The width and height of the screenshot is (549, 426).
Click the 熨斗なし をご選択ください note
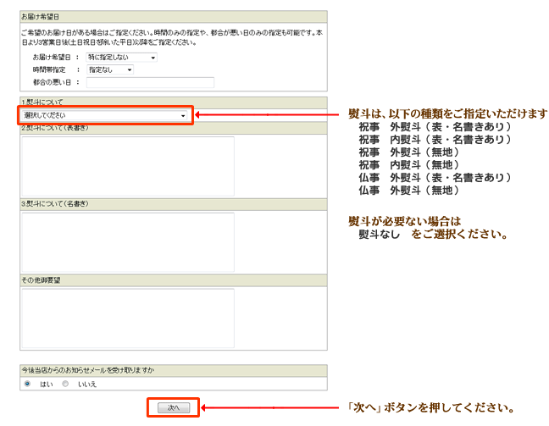pyautogui.click(x=432, y=234)
